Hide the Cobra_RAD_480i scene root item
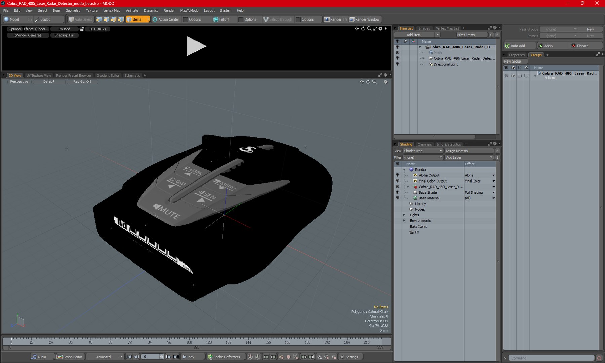This screenshot has width=605, height=363. [397, 47]
